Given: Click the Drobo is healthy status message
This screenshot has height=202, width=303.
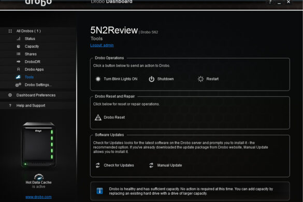Looking at the screenshot, I should (191, 191).
